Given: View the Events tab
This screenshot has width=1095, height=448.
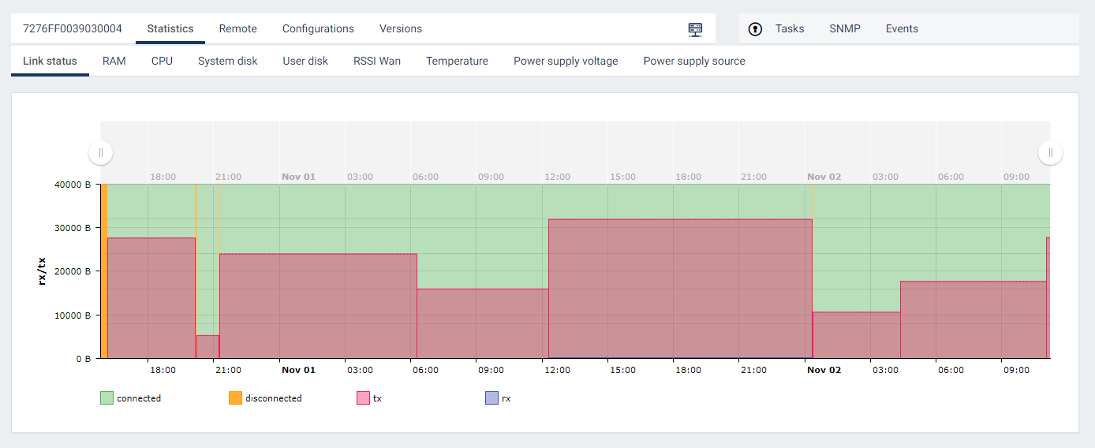Looking at the screenshot, I should [902, 29].
